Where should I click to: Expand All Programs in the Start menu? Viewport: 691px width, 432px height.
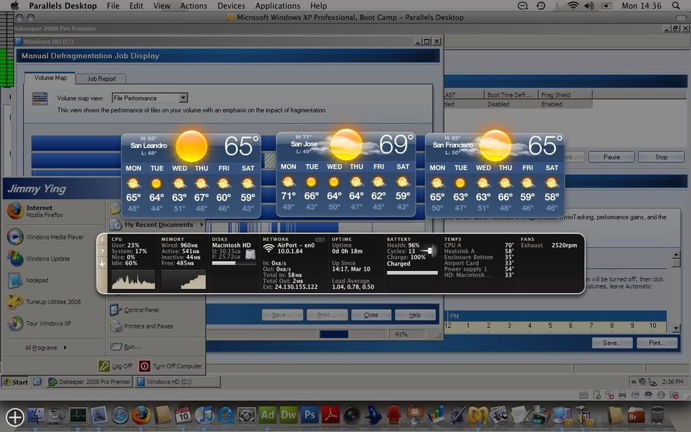(45, 348)
